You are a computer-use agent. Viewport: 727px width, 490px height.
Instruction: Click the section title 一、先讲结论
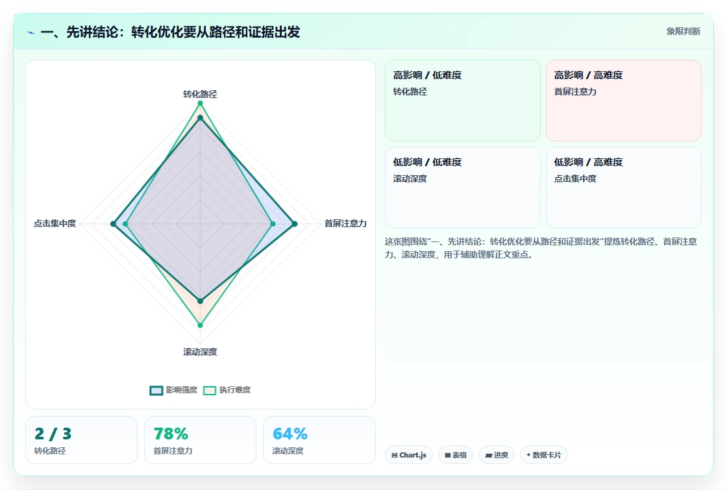(170, 32)
